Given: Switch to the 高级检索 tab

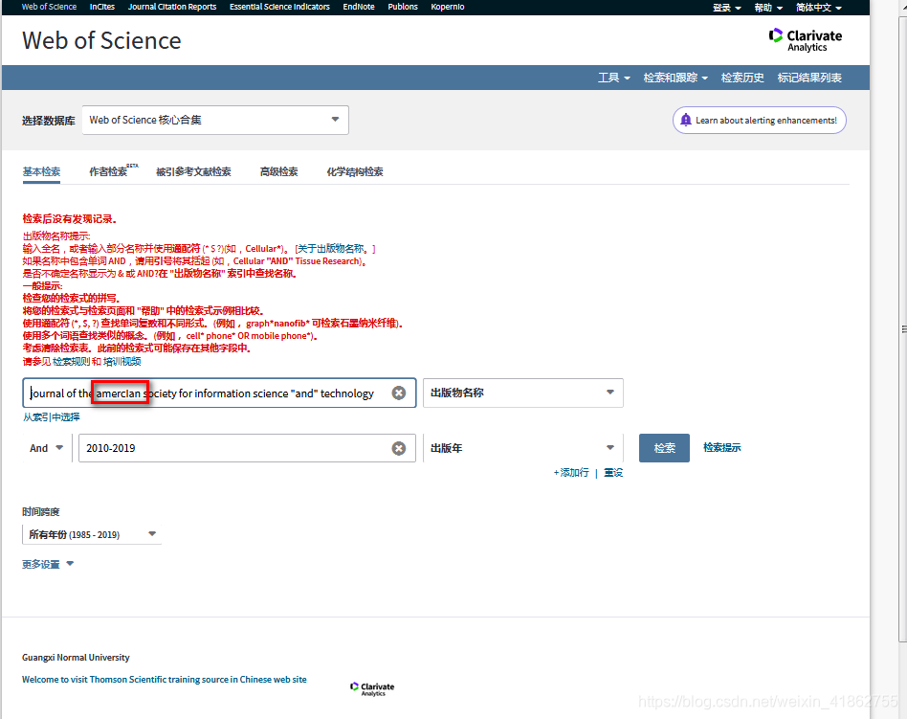Looking at the screenshot, I should 278,172.
